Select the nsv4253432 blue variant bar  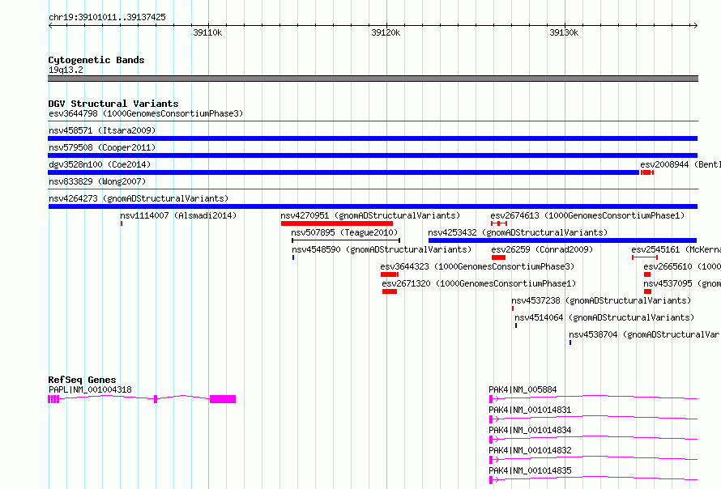(x=562, y=240)
